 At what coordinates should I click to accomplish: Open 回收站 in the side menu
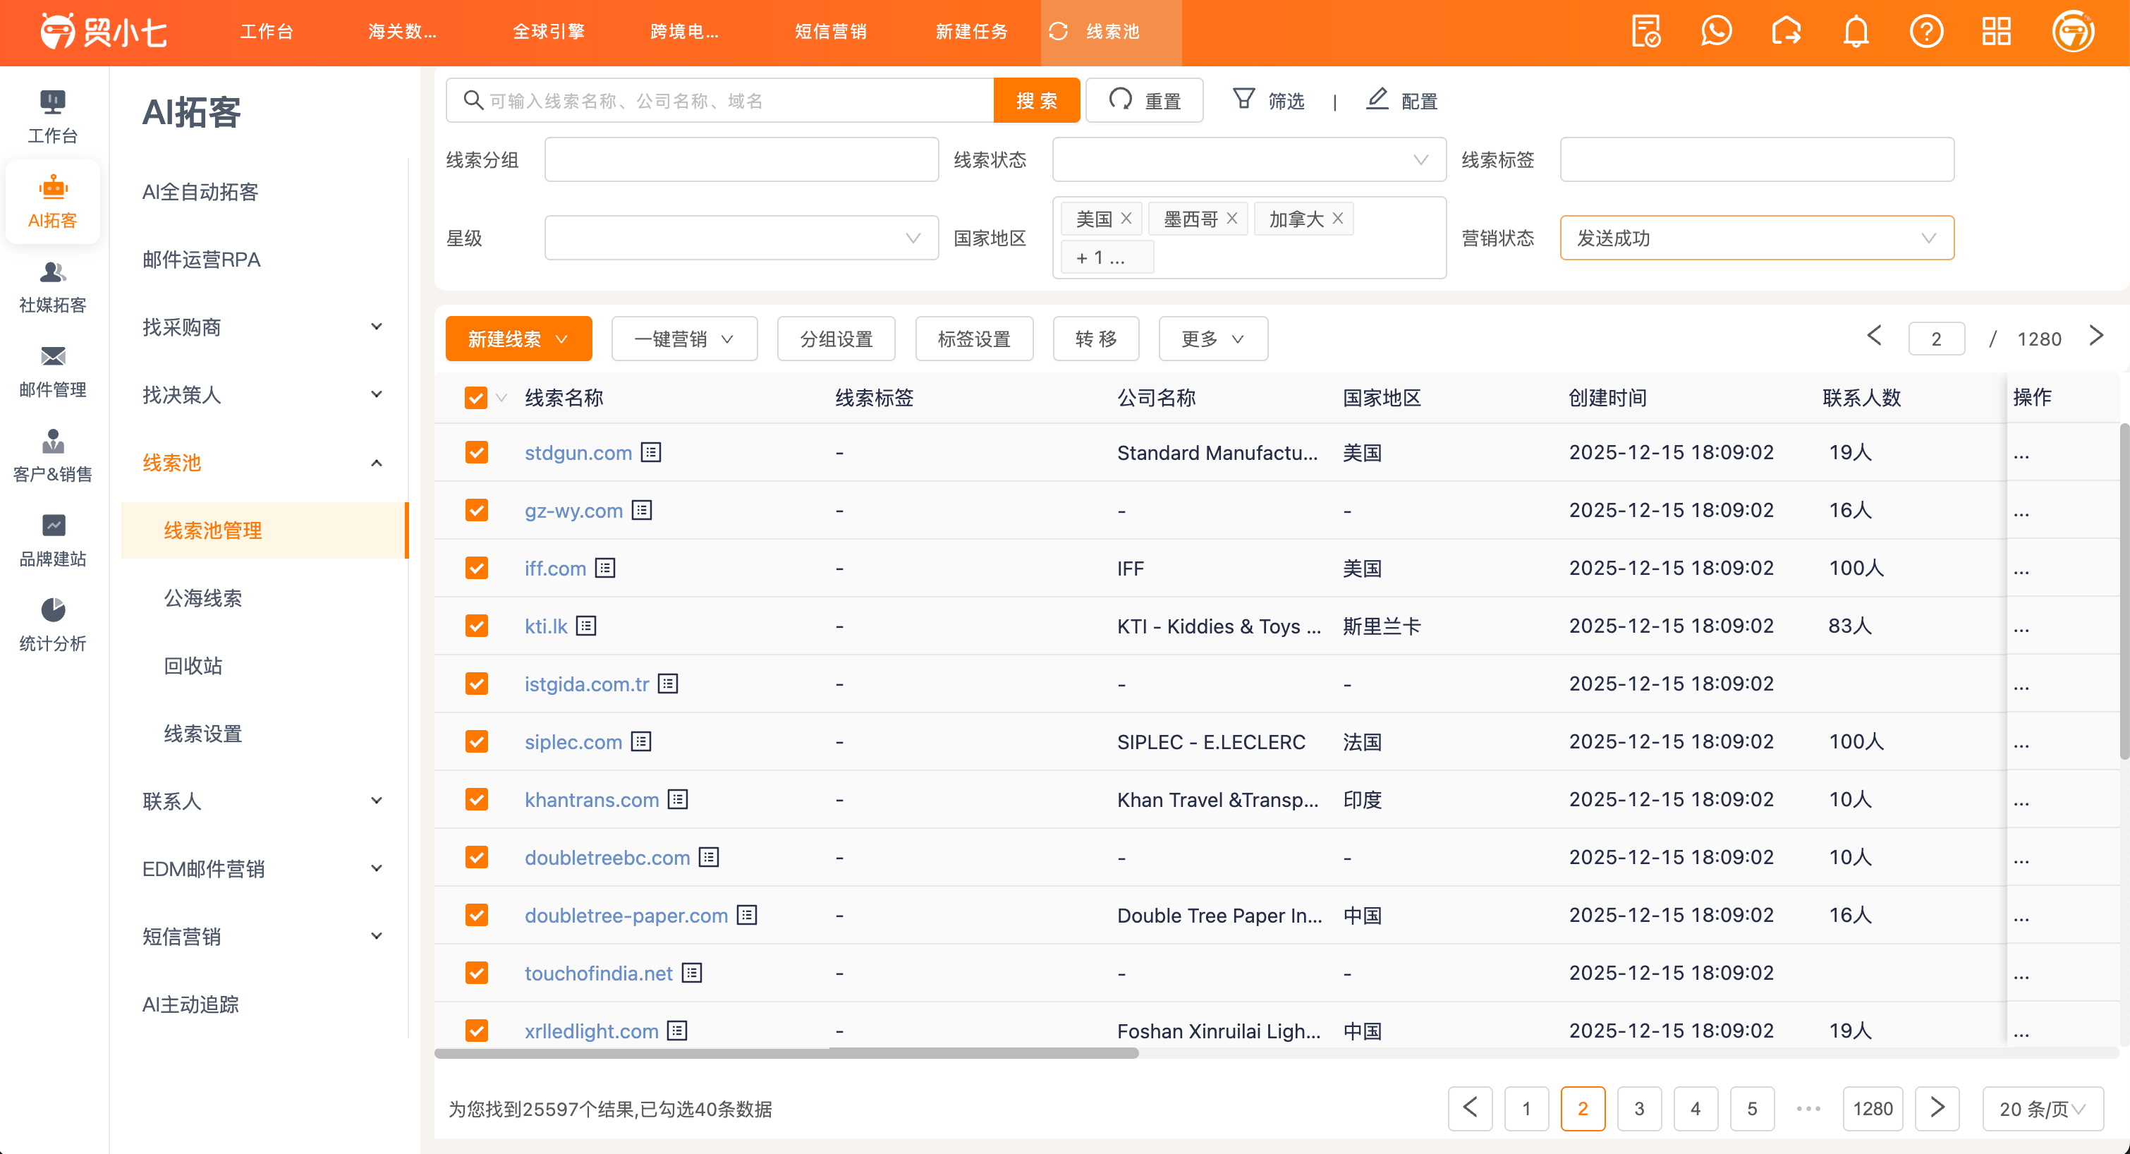[x=193, y=666]
